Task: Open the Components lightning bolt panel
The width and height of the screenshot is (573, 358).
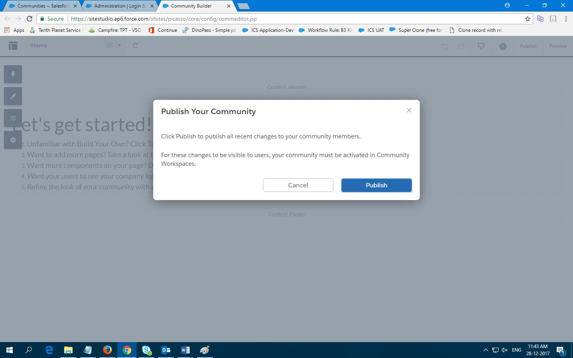Action: tap(13, 74)
